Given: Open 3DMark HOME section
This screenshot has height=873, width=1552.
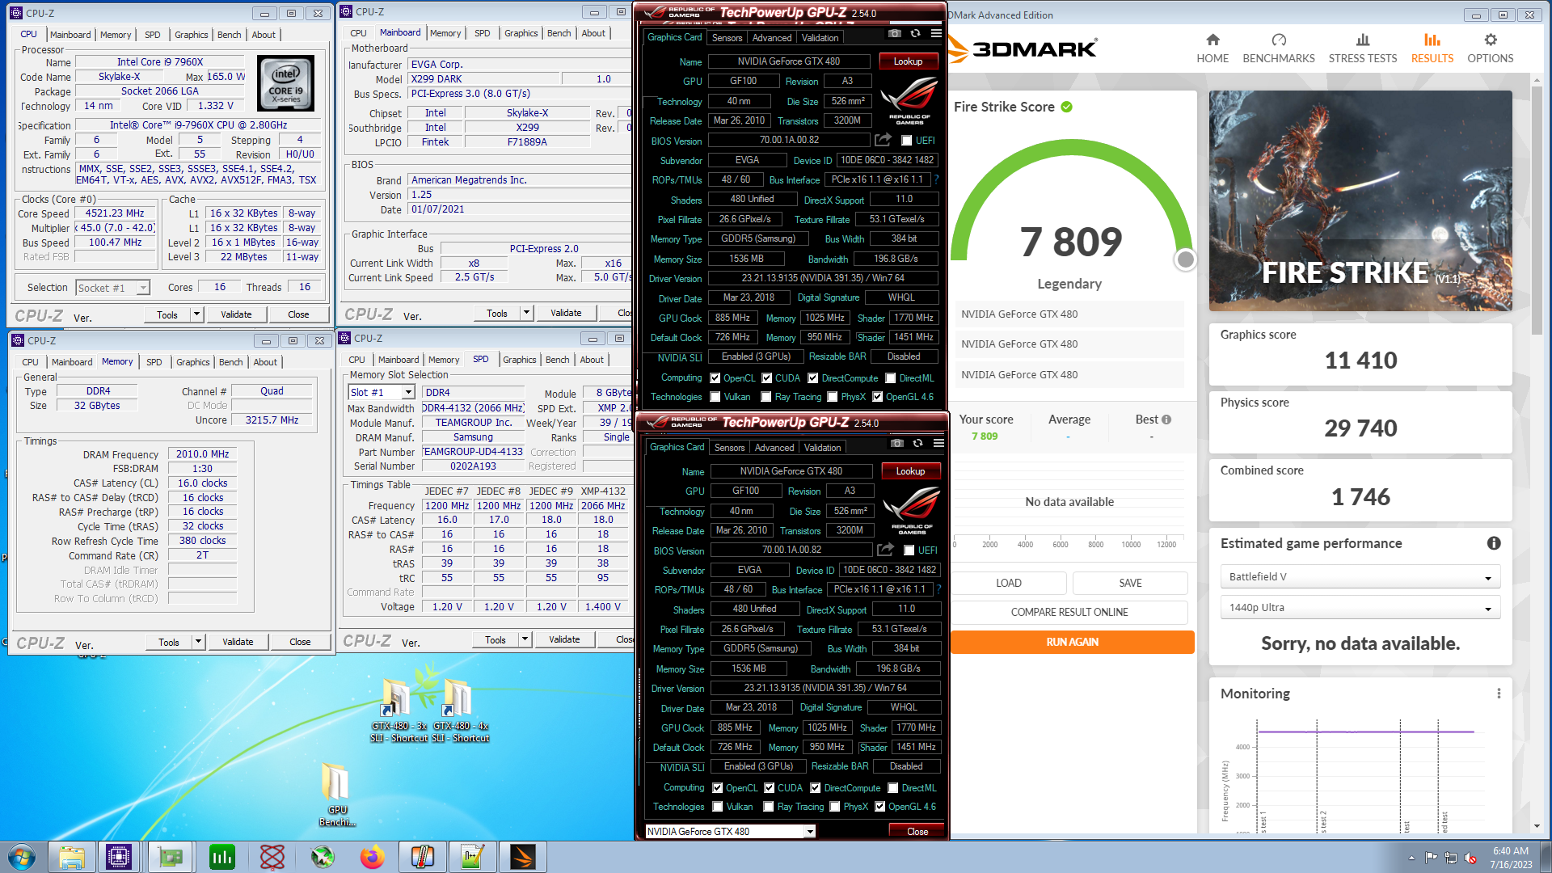Looking at the screenshot, I should point(1212,48).
